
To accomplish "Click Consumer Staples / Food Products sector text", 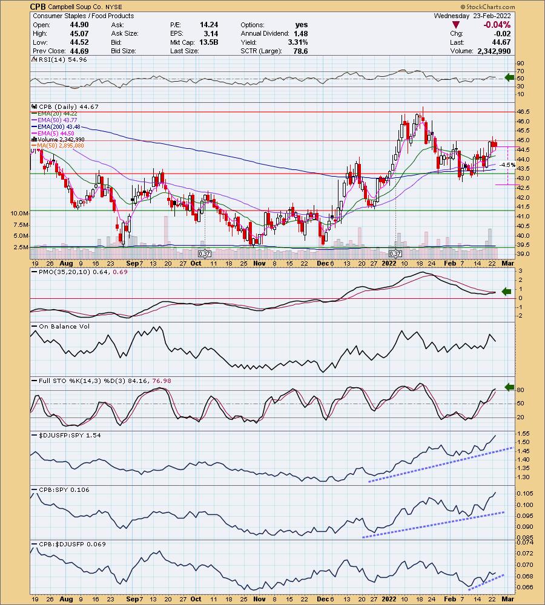I will tap(84, 16).
